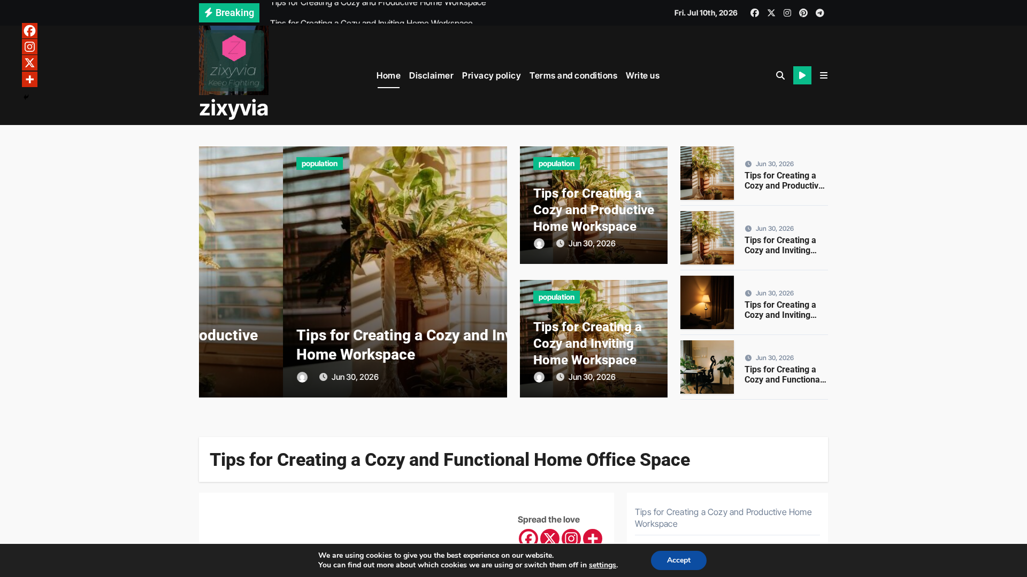The height and width of the screenshot is (577, 1027).
Task: Open the Facebook icon in top bar
Action: click(x=754, y=13)
